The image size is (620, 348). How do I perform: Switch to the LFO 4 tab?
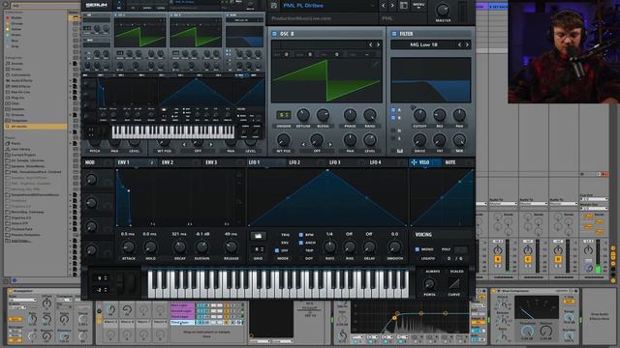[375, 162]
